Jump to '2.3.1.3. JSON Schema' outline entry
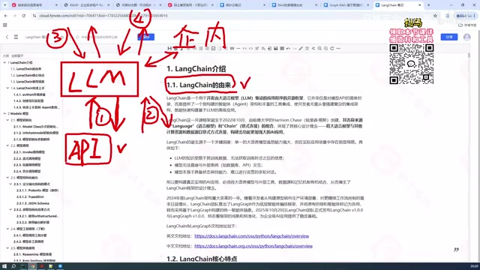 33,203
